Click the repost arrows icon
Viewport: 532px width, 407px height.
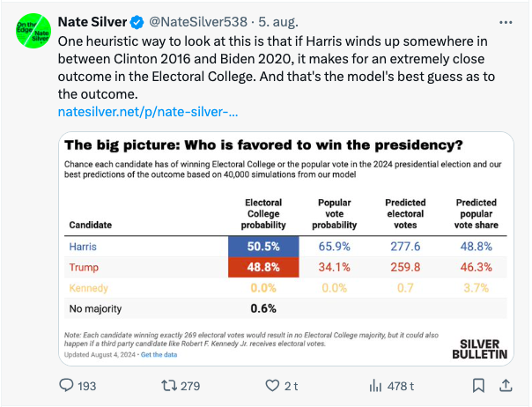(x=168, y=386)
